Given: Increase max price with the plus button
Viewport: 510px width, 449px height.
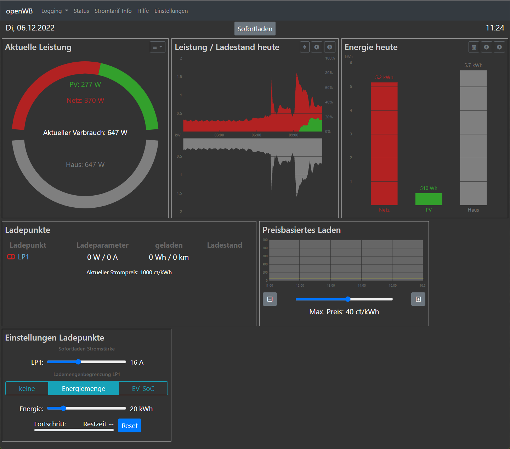Looking at the screenshot, I should 418,299.
